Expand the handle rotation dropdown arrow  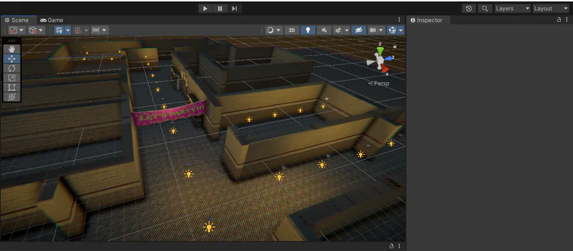click(x=41, y=31)
